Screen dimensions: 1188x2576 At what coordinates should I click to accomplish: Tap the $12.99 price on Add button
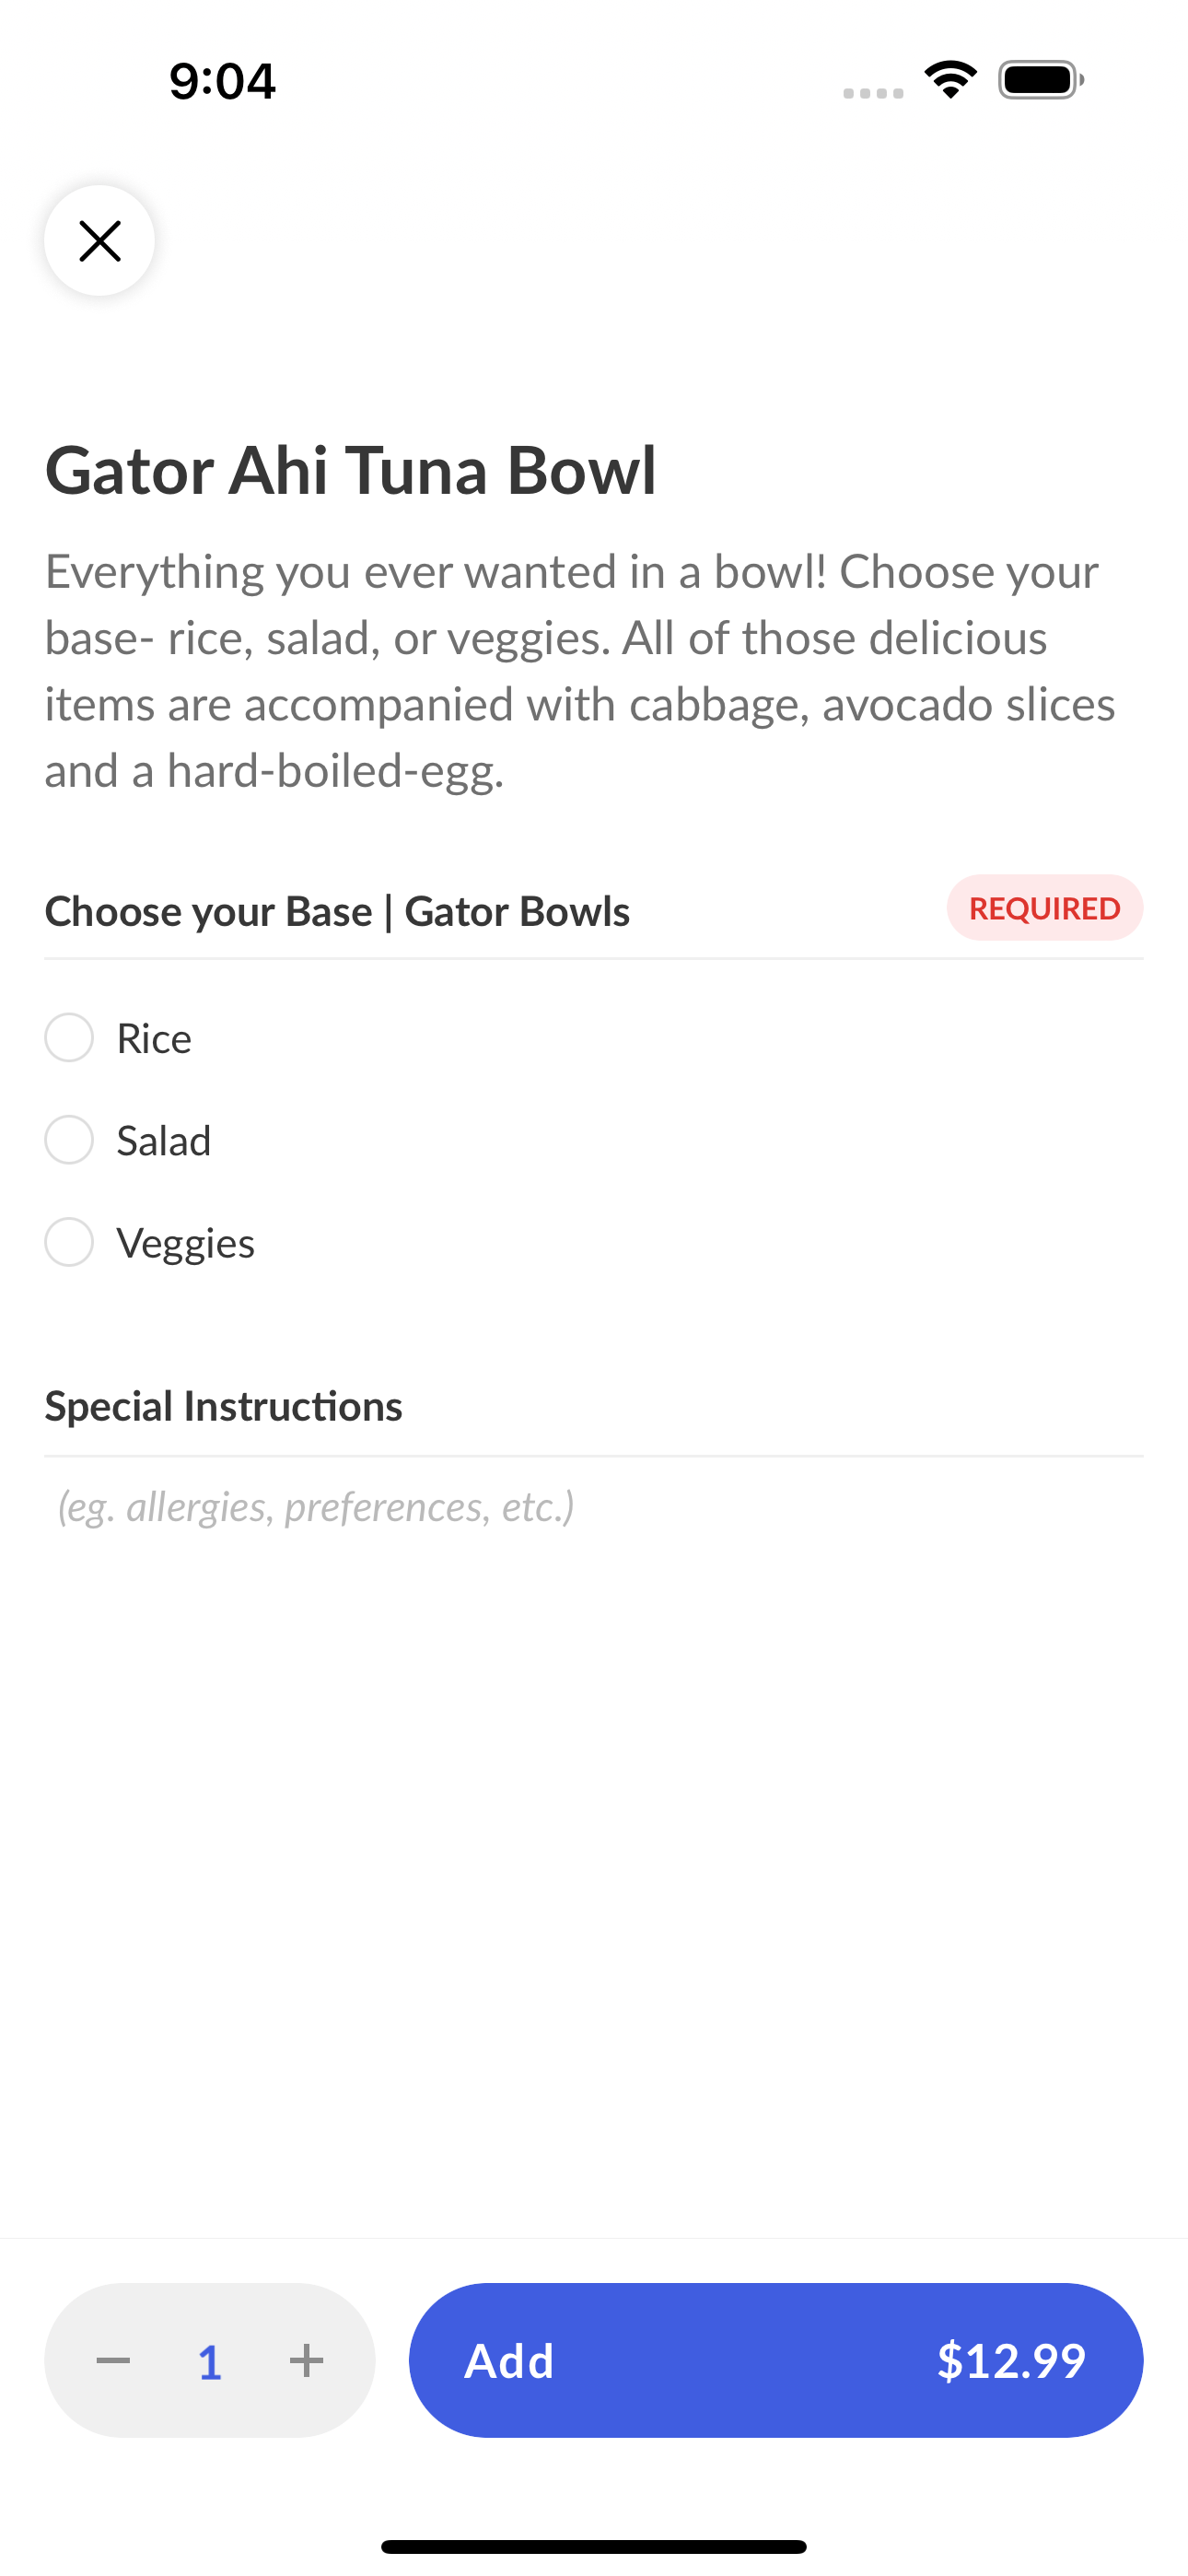1011,2361
